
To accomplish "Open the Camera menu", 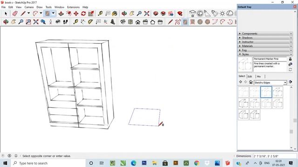I will pyautogui.click(x=29, y=7).
